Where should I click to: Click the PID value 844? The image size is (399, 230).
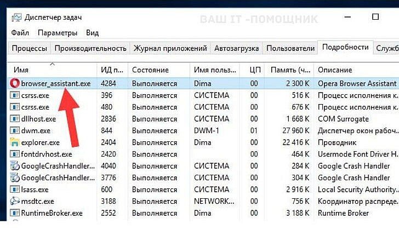(x=106, y=131)
